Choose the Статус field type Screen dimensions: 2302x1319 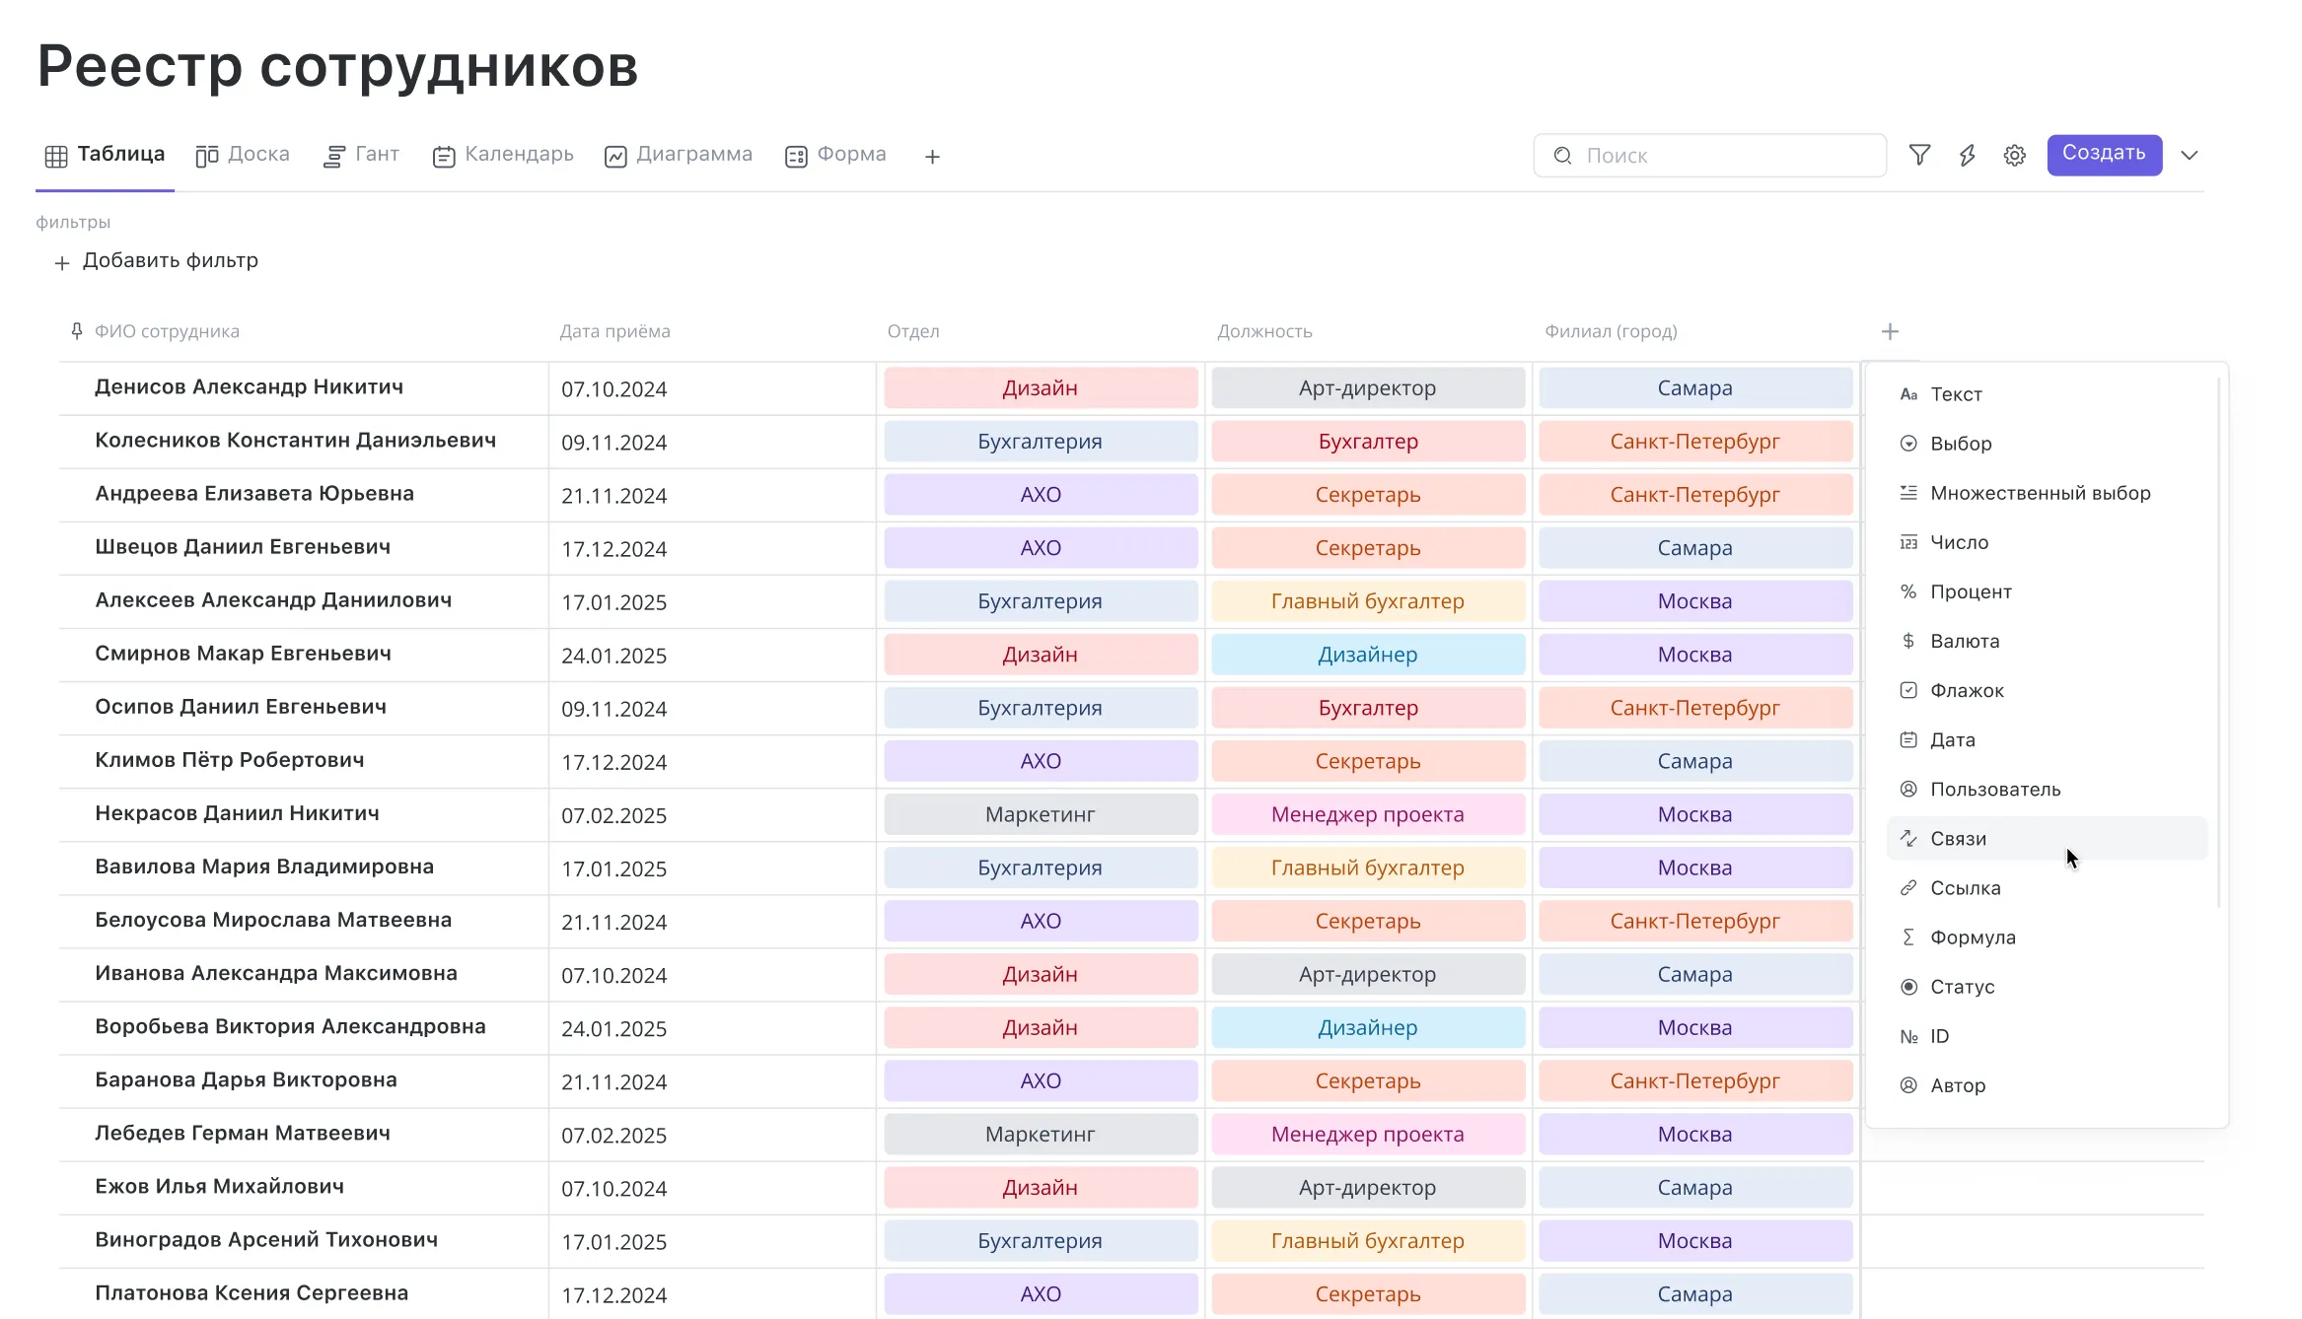tap(1962, 987)
